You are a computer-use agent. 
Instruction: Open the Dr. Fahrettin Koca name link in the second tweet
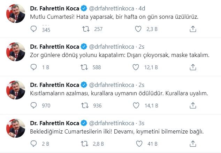[55, 47]
